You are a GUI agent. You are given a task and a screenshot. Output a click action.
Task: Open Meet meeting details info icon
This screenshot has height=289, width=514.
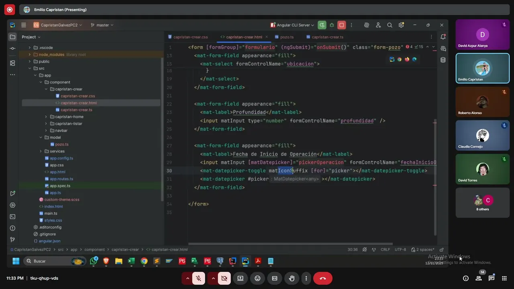[x=466, y=278]
